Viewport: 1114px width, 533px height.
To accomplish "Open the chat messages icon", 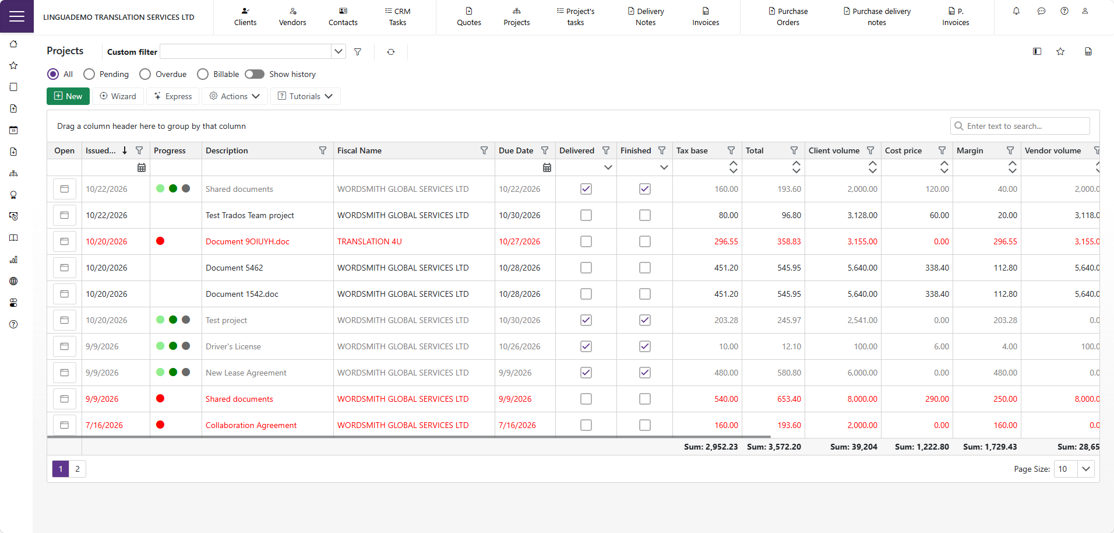I will pos(1041,11).
